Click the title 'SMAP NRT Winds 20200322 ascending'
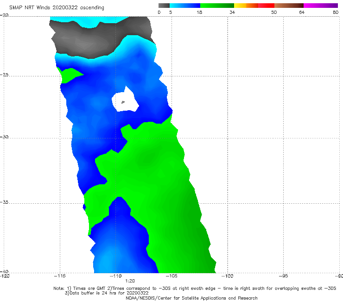Image resolution: width=343 pixels, height=301 pixels. tap(57, 7)
